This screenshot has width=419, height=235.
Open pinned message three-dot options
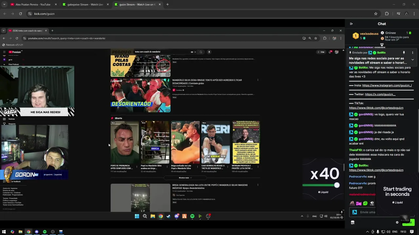pos(412,53)
